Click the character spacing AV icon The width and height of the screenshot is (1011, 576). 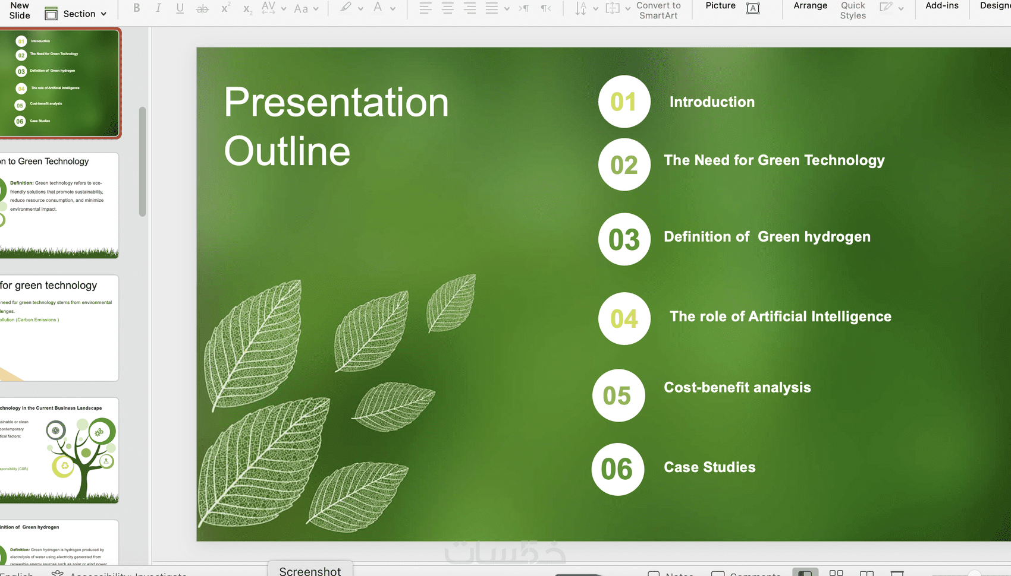268,8
